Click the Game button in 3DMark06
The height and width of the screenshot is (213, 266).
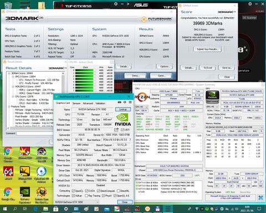coord(161,75)
